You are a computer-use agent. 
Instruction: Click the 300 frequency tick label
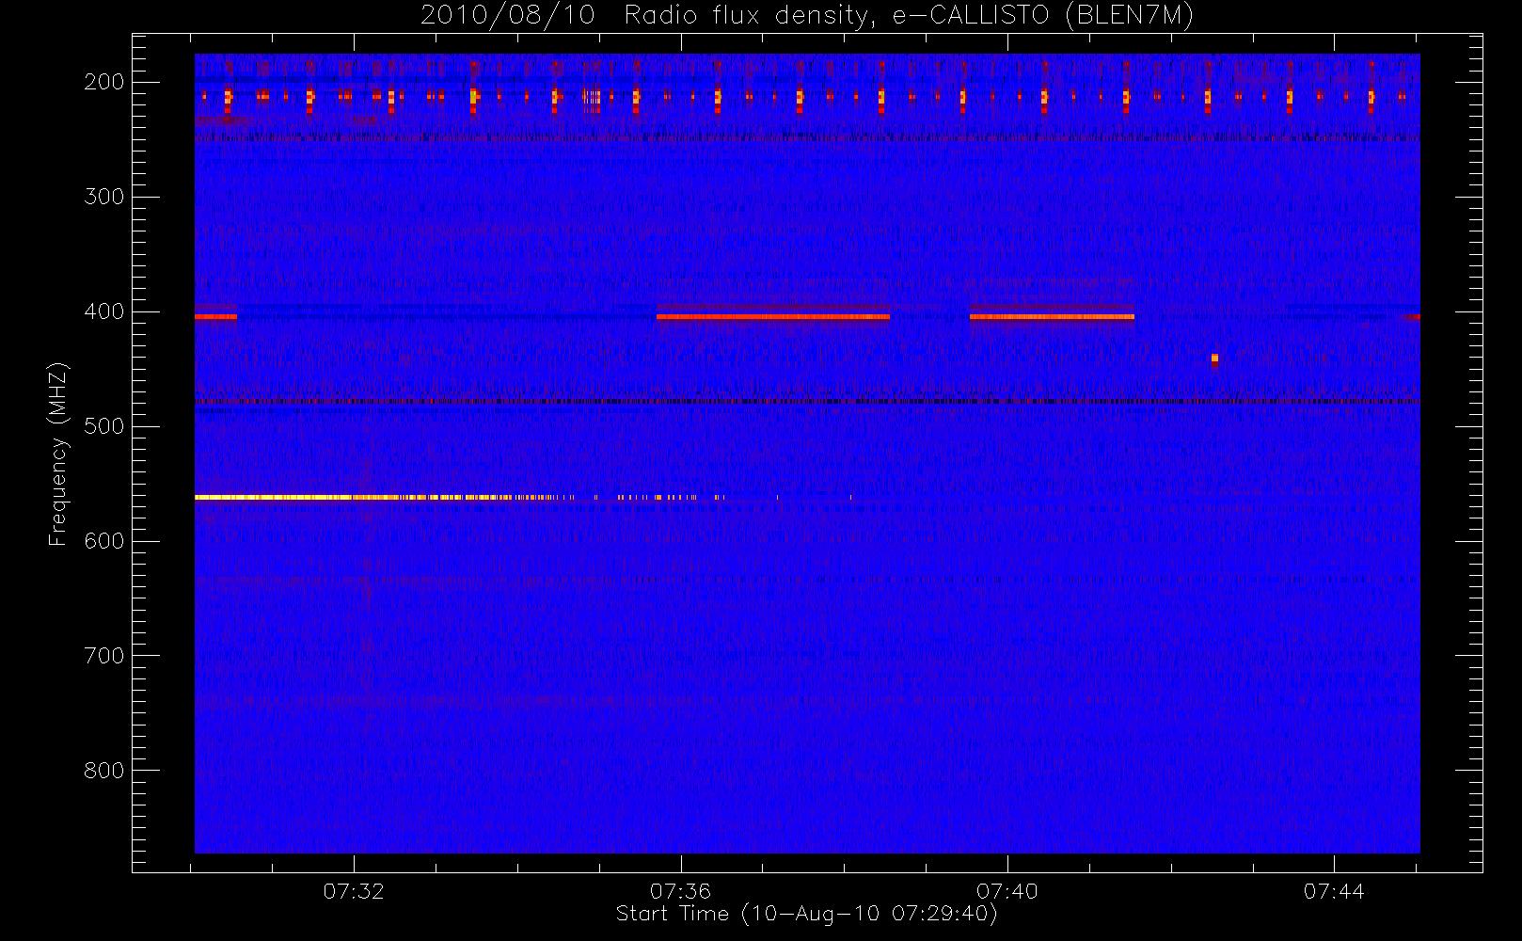click(103, 197)
